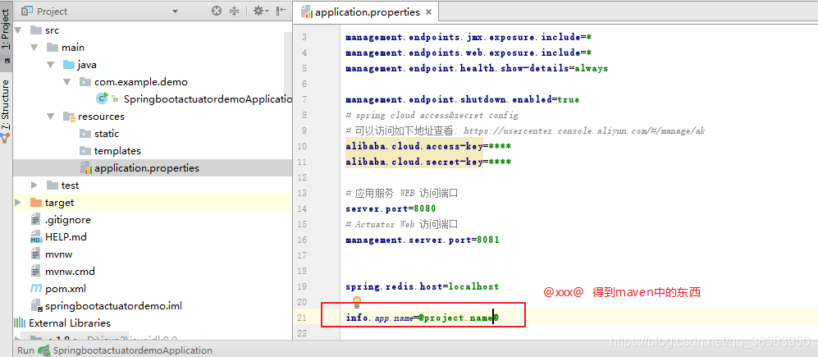Select pom.xml in the project tree
Image resolution: width=818 pixels, height=357 pixels.
coord(65,289)
